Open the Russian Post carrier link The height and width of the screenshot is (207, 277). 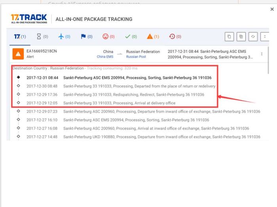(x=136, y=57)
